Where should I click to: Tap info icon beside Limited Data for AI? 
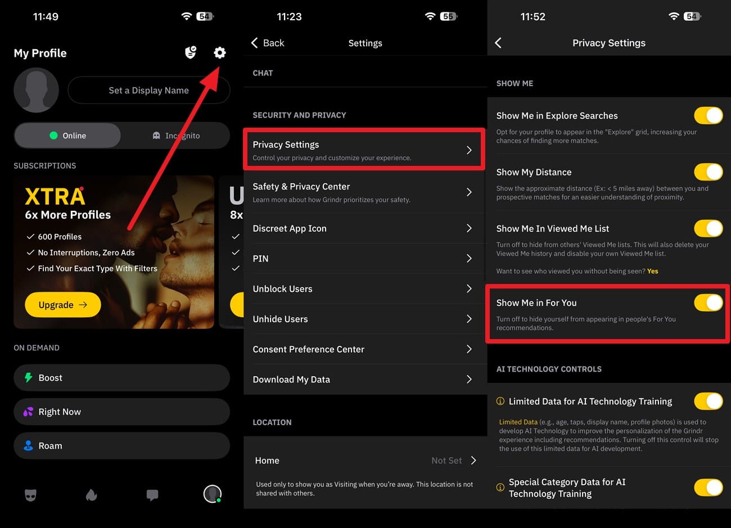point(500,401)
